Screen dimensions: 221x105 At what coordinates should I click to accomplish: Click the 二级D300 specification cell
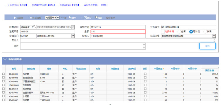(49, 74)
